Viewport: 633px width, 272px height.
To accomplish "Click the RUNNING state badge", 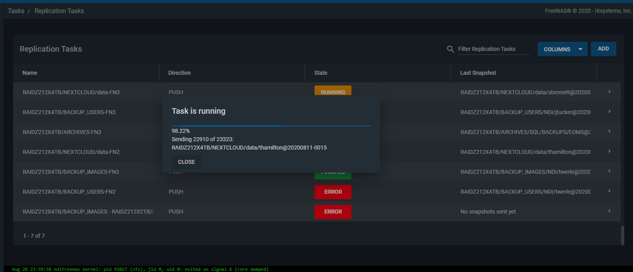I will (333, 91).
